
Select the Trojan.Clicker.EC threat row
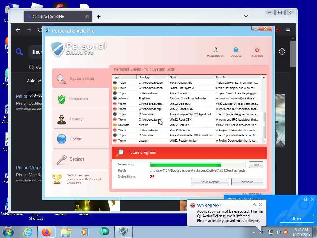coord(187,82)
